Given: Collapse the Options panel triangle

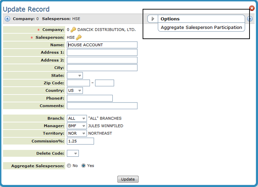Looking at the screenshot, I should click(153, 19).
